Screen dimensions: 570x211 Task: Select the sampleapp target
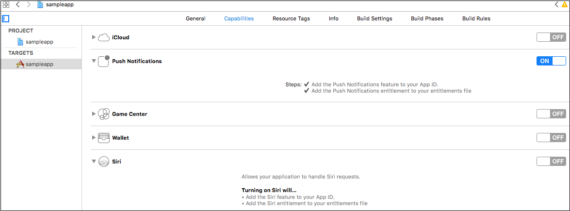click(x=41, y=64)
